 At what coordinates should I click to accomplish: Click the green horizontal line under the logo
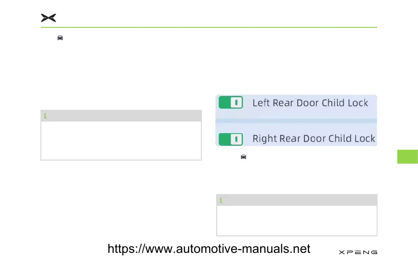tap(209, 27)
